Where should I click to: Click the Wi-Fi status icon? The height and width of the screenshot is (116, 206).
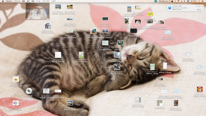coord(178,1)
